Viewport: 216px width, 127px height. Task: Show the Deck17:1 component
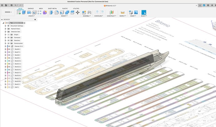9,78
